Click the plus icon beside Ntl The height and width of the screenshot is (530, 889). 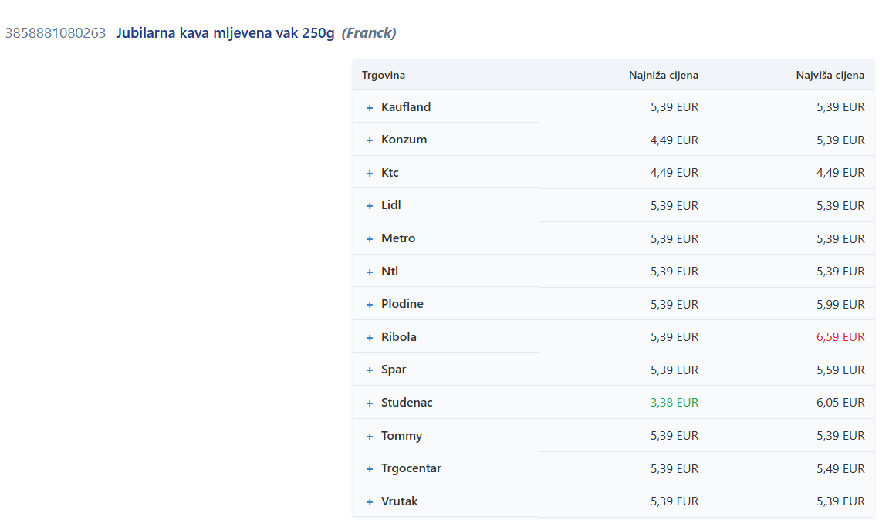370,272
